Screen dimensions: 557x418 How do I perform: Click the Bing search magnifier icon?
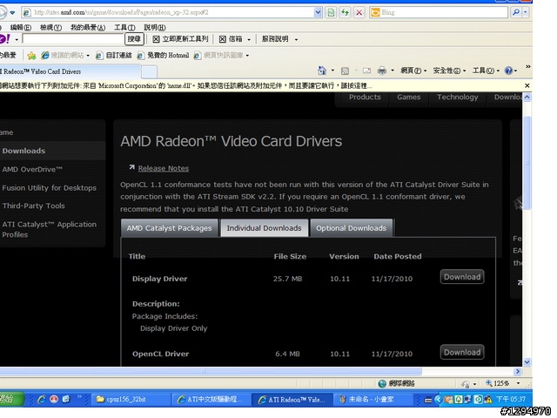click(x=516, y=12)
